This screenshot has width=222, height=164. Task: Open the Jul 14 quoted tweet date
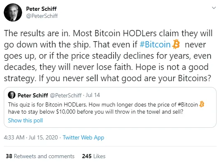(x=93, y=95)
